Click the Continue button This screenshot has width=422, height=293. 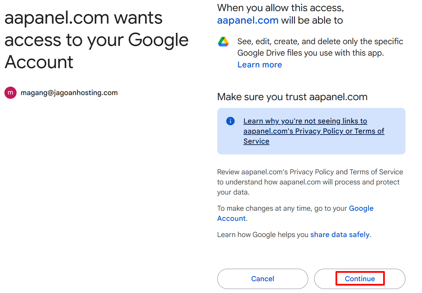pos(360,279)
